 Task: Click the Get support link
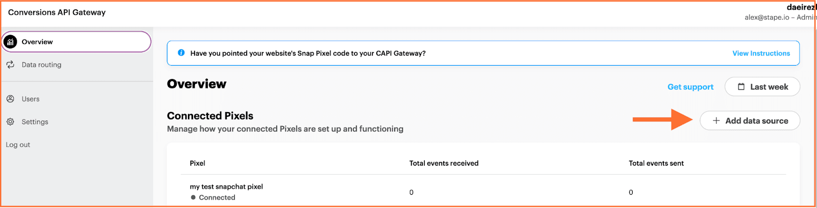[690, 87]
